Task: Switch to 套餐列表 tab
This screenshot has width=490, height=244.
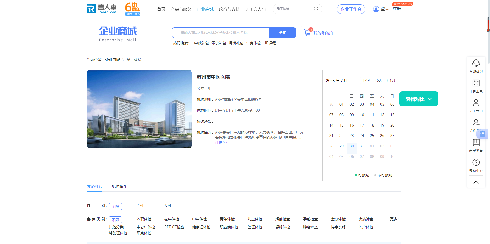Action: (94, 186)
